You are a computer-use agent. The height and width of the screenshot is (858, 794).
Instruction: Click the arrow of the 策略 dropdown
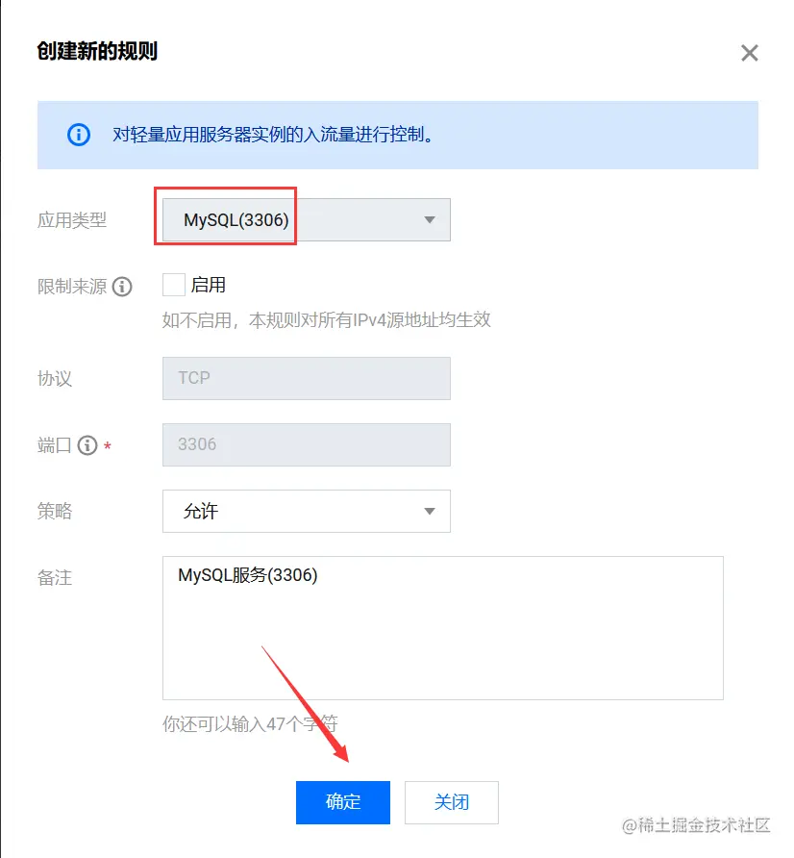[430, 511]
